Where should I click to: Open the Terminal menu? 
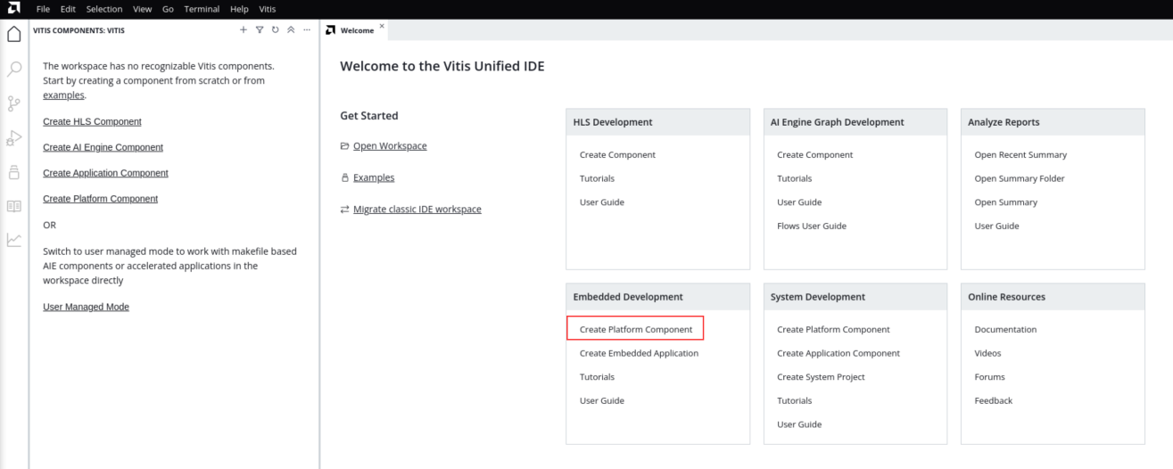tap(201, 9)
